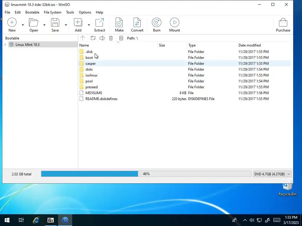This screenshot has width=302, height=226.
Task: Click the .disk folder icon
Action: click(x=81, y=52)
